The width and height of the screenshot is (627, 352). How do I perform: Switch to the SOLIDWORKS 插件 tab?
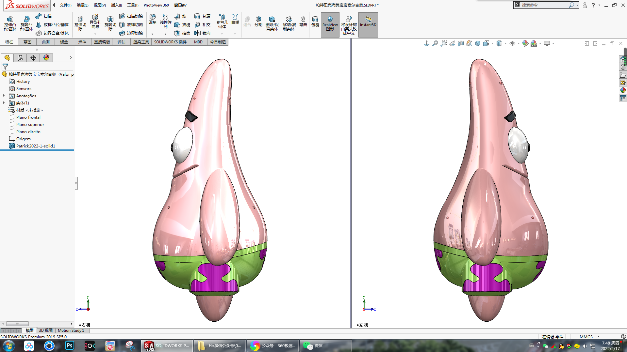pyautogui.click(x=170, y=42)
